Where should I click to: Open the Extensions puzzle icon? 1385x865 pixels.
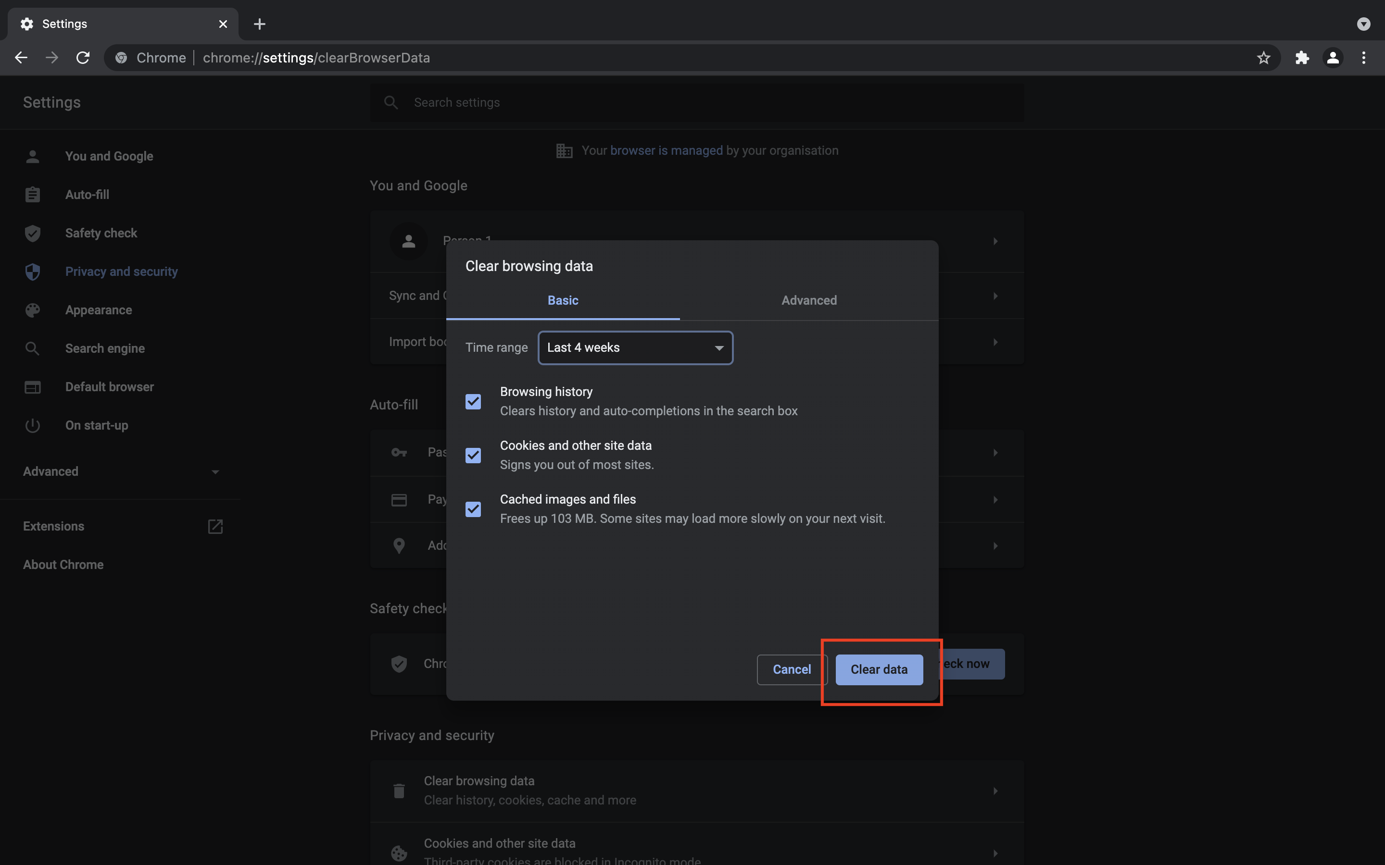[x=1302, y=58]
